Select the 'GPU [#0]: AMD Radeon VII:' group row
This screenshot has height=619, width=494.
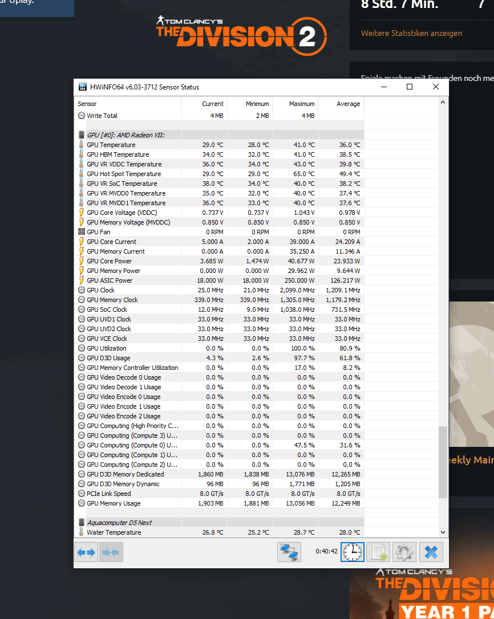(x=220, y=135)
